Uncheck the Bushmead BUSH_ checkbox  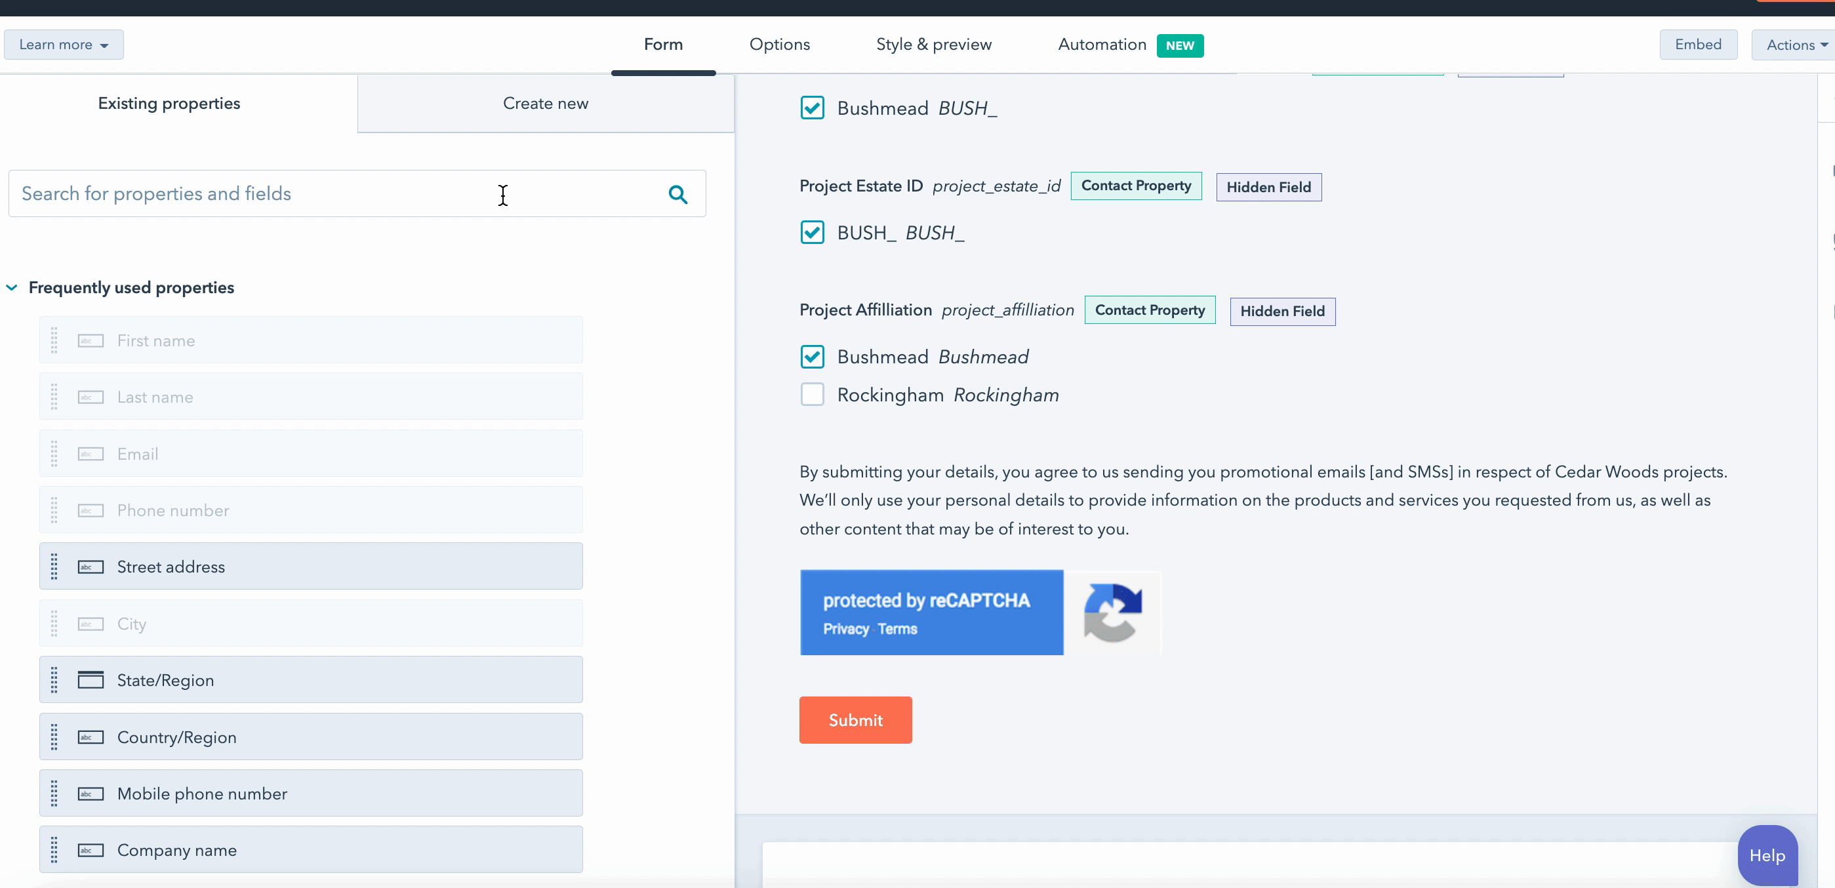click(812, 108)
